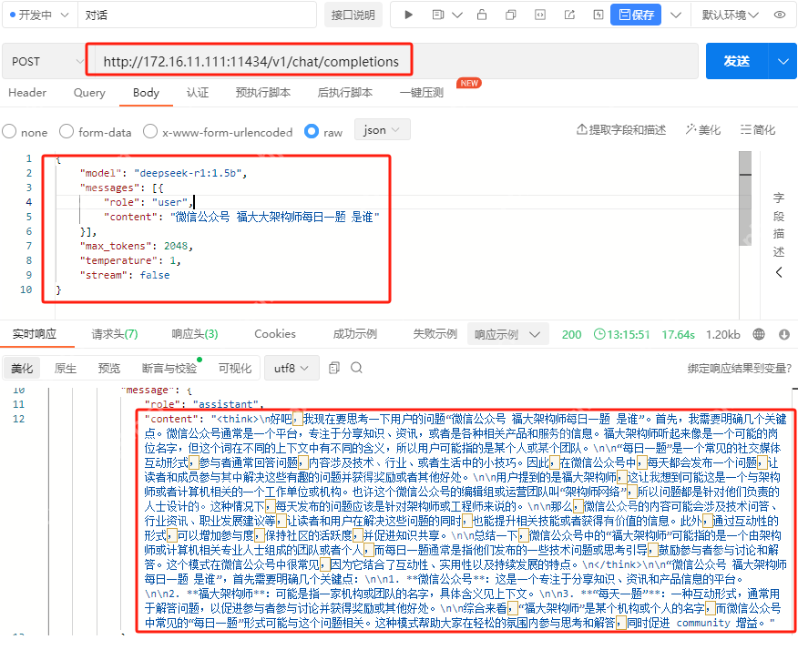
Task: Switch to the 请求头 request headers tab
Action: [x=114, y=333]
